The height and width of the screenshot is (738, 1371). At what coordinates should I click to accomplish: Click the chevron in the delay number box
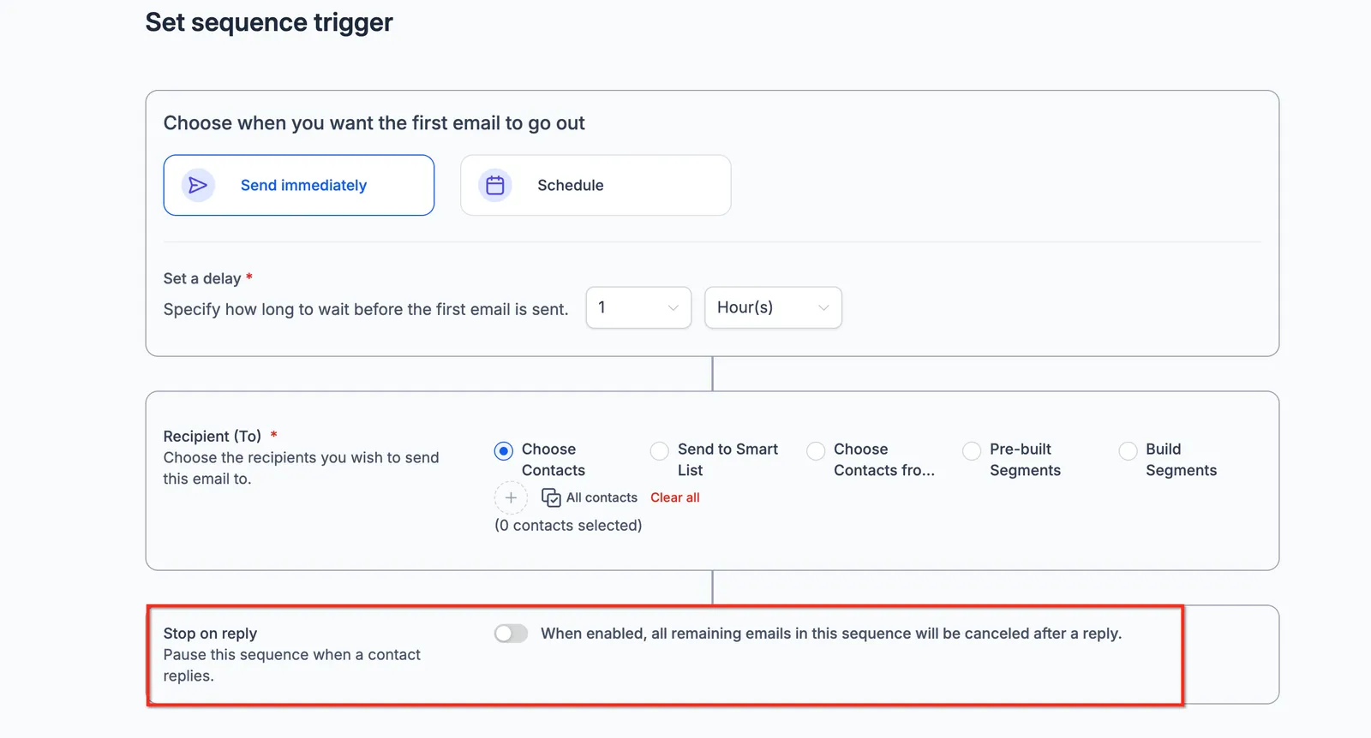tap(674, 307)
